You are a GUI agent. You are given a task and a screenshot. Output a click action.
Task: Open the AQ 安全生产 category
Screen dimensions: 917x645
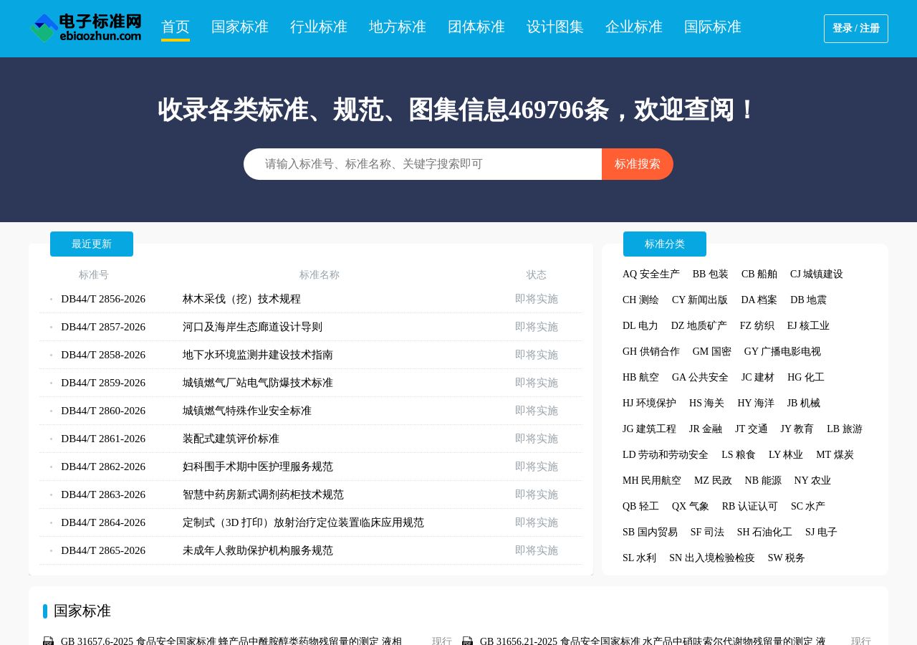(x=651, y=274)
